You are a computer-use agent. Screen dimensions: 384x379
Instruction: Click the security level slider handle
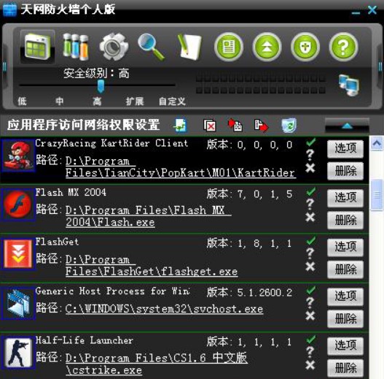coord(101,86)
